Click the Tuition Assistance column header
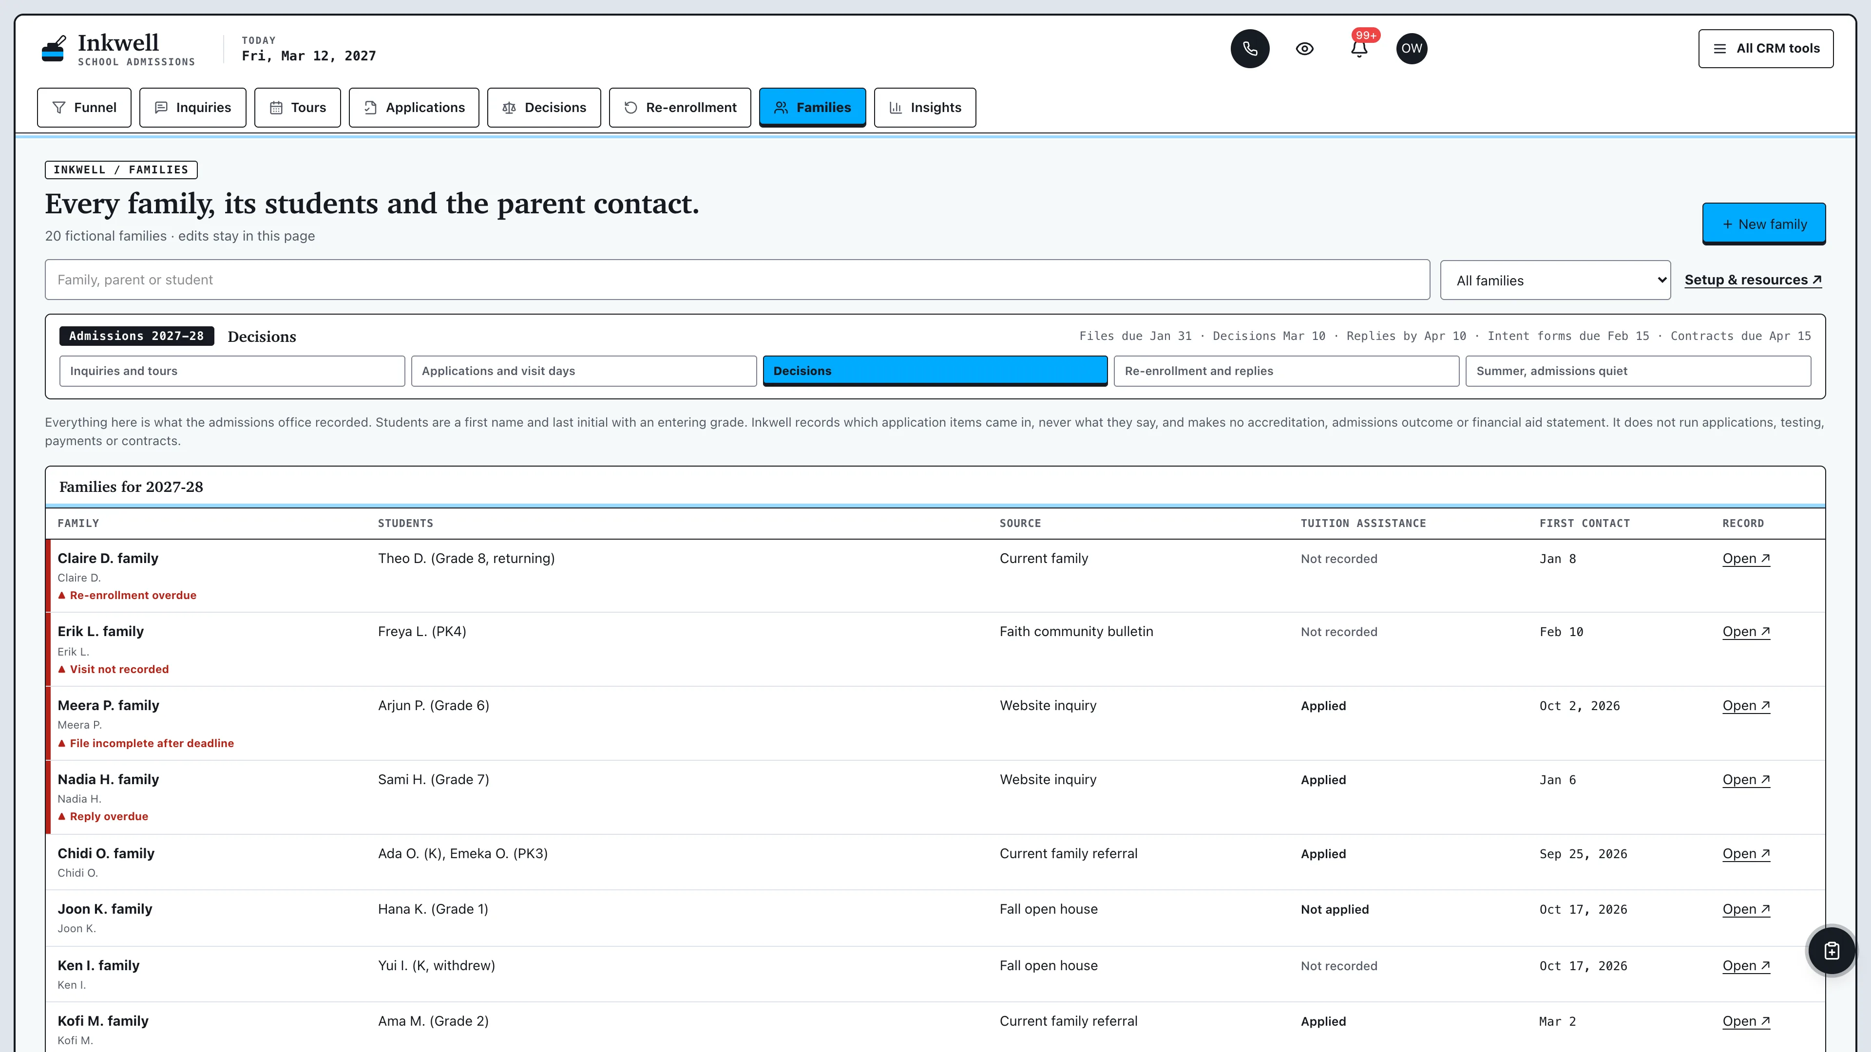 1363,524
